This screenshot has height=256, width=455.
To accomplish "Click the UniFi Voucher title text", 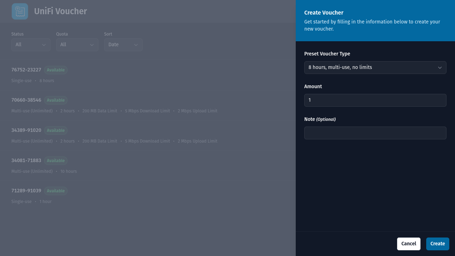I will coord(60,11).
